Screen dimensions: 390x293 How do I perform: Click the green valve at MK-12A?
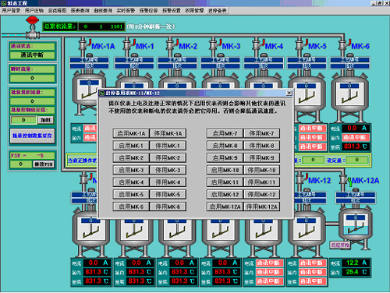(x=350, y=182)
